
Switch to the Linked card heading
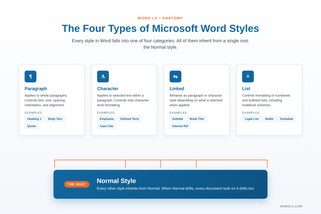(177, 88)
